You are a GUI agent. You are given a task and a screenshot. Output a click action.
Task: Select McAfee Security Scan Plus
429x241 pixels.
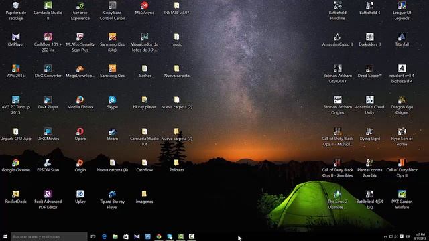pyautogui.click(x=80, y=42)
